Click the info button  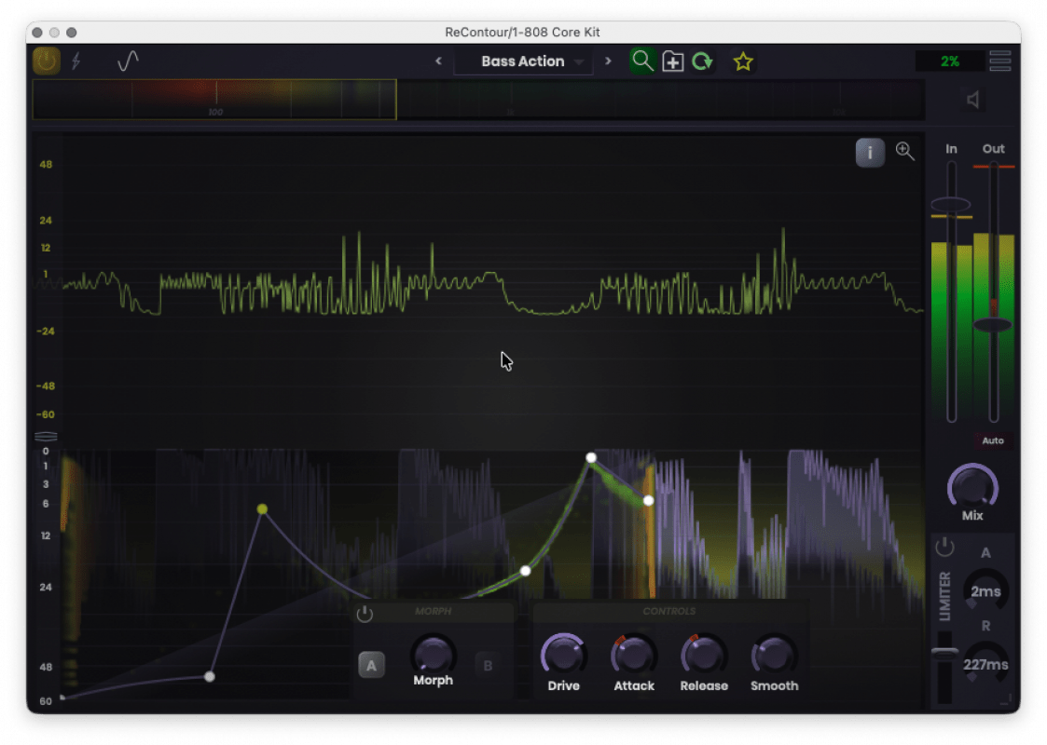point(869,153)
